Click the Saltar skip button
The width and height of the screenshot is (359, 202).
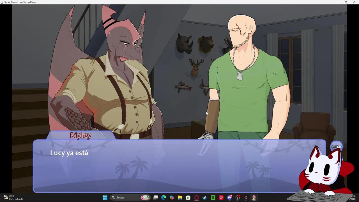[336, 147]
